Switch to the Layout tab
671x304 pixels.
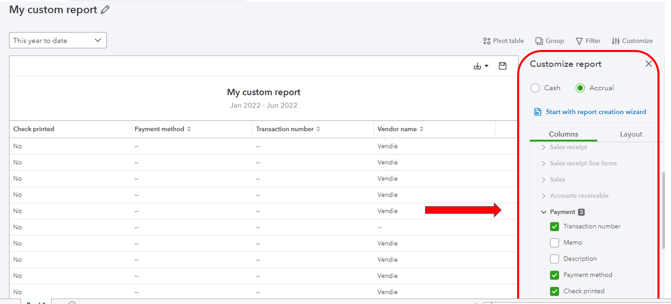[630, 134]
